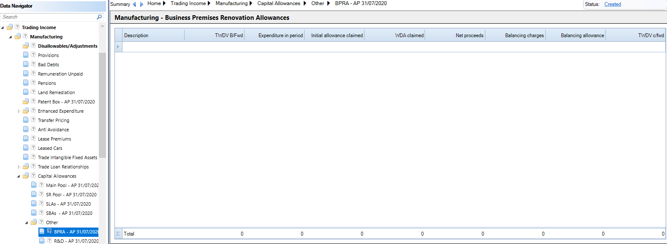Screen dimensions: 667x244
Task: Click the Main Pool page icon
Action: 34,185
